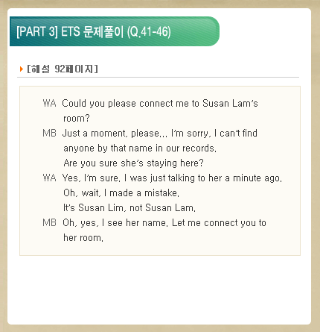The image size is (320, 332).
Task: Click the second MB speaker label
Action: 49,222
